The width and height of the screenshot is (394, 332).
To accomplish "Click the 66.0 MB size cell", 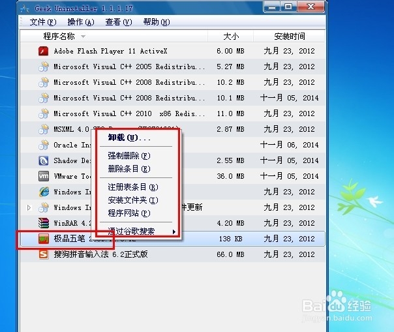I will (230, 254).
